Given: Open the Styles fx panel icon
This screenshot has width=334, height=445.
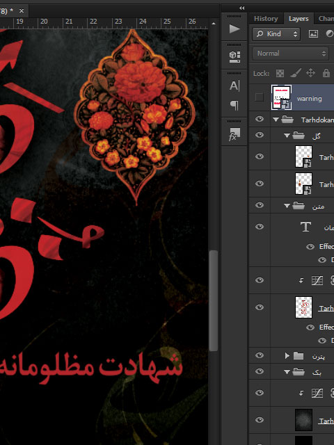Looking at the screenshot, I should pyautogui.click(x=234, y=134).
